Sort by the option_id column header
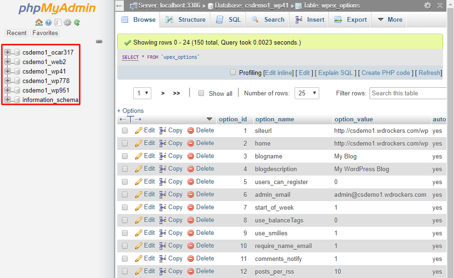454x278 pixels. click(233, 119)
